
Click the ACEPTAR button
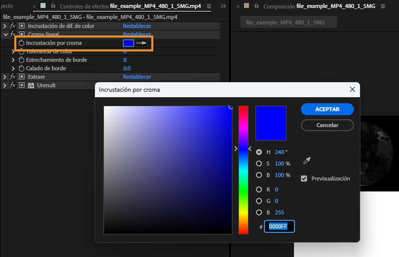coord(327,109)
